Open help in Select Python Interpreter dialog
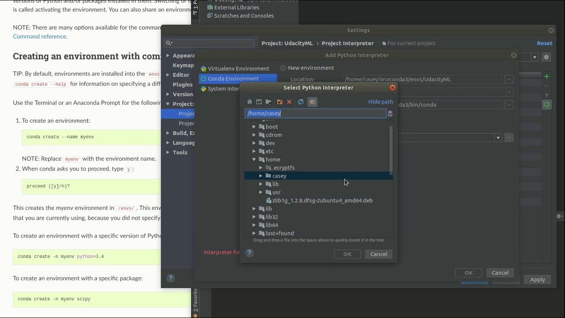Screen dimensions: 565x318 (249, 253)
